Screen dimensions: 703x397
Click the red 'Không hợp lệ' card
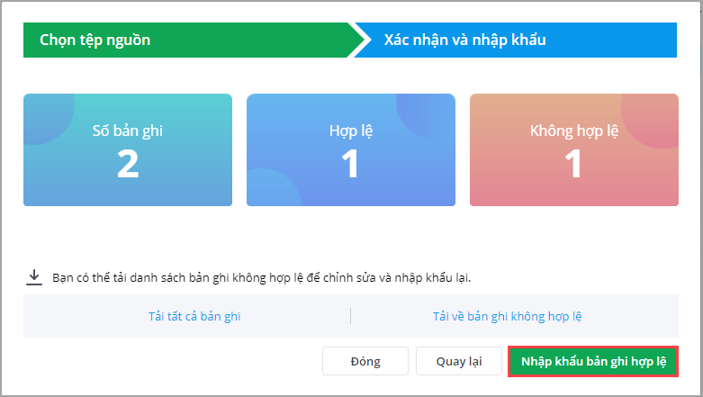click(x=574, y=150)
